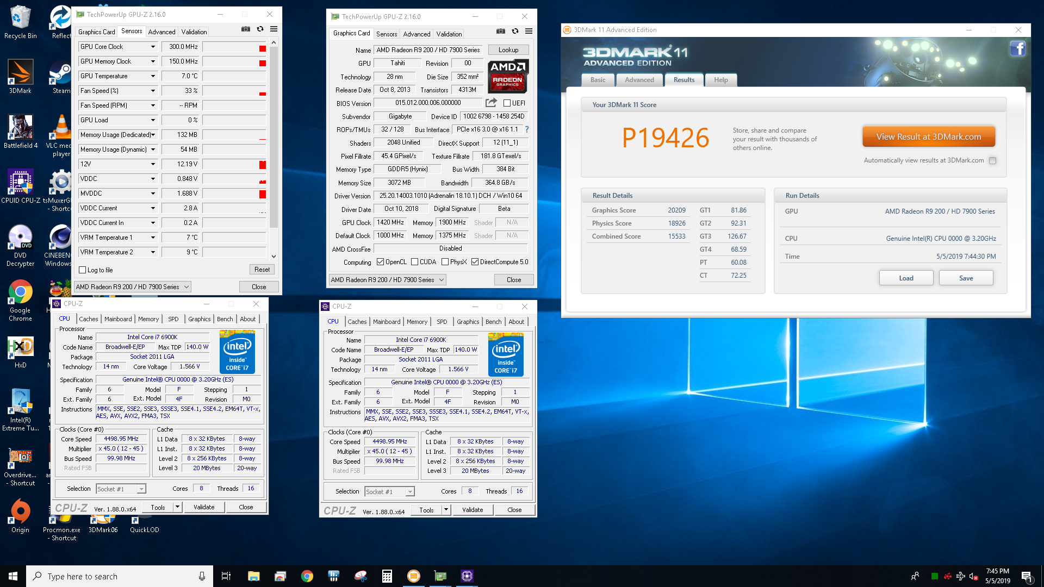The height and width of the screenshot is (587, 1044).
Task: Click Task View button on taskbar
Action: click(x=226, y=576)
